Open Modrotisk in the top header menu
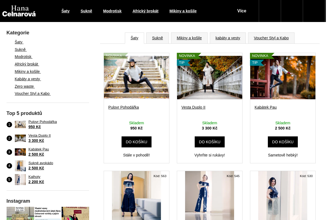The width and height of the screenshot is (330, 220). pos(112,11)
